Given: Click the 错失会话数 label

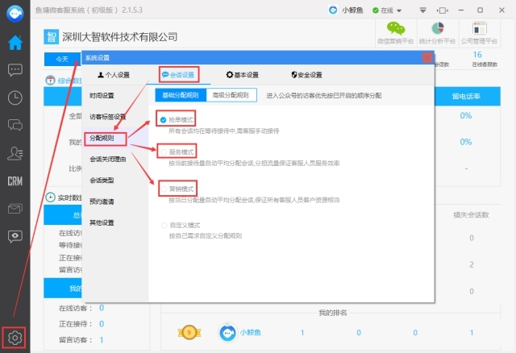Looking at the screenshot, I should 471,215.
